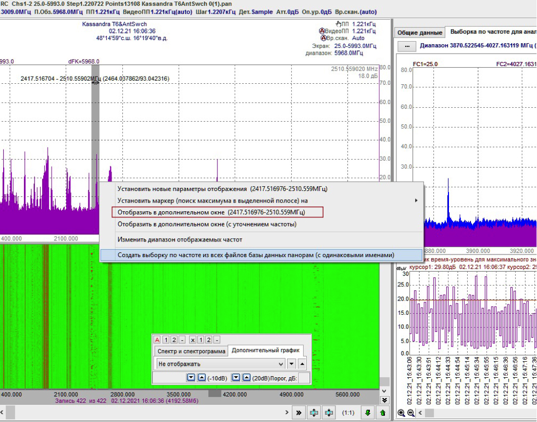Click the hand icon next to ПП 1.221кГц
The image size is (537, 422).
point(339,23)
